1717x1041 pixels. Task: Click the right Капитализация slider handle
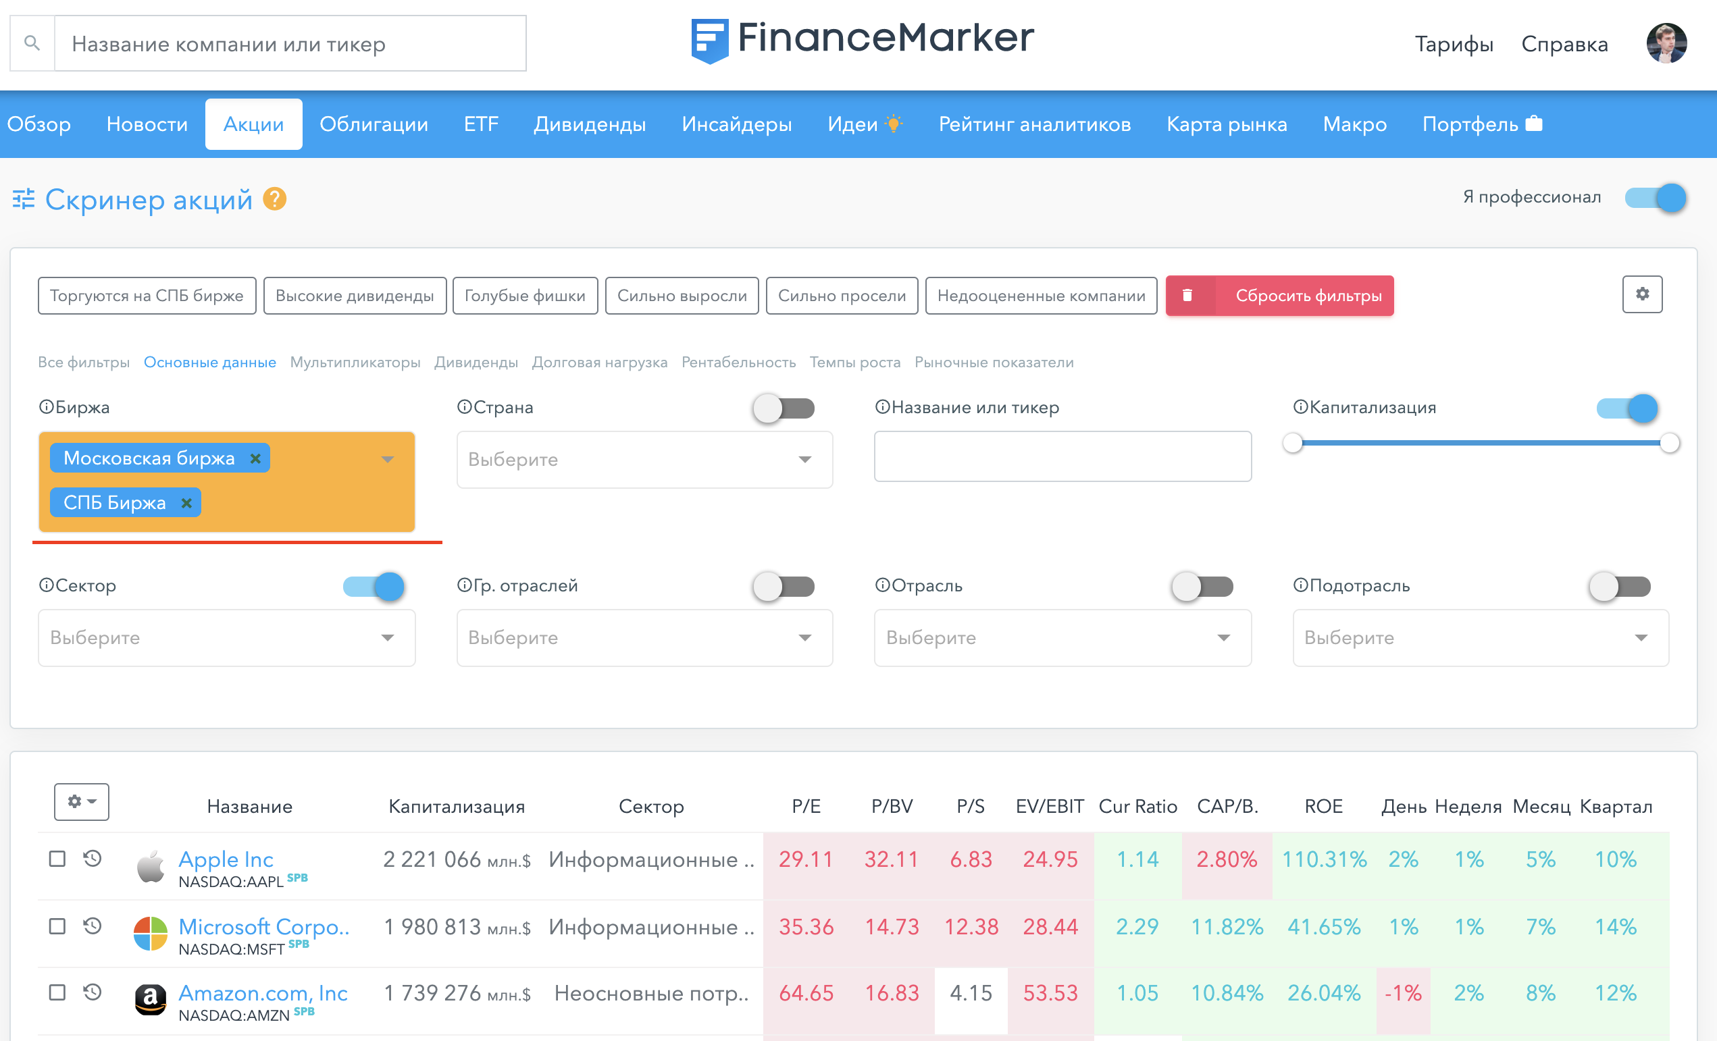[x=1670, y=443]
